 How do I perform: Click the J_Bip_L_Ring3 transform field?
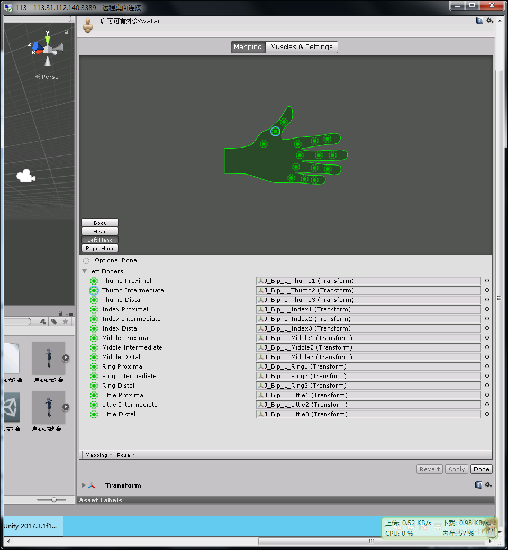(368, 386)
